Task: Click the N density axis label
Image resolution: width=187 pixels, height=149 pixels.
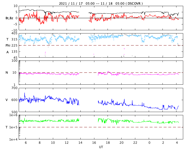Action: coord(7,72)
